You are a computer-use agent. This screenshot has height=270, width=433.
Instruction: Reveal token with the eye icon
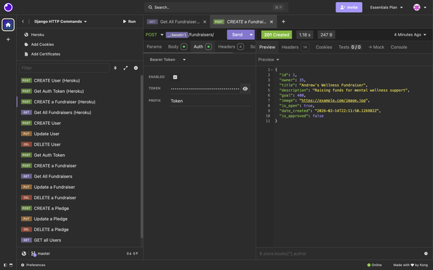click(x=245, y=88)
